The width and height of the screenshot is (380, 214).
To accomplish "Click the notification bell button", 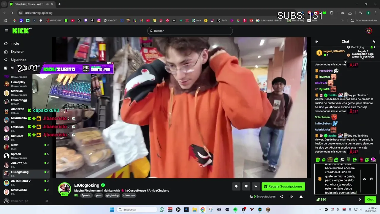I will (236, 186).
